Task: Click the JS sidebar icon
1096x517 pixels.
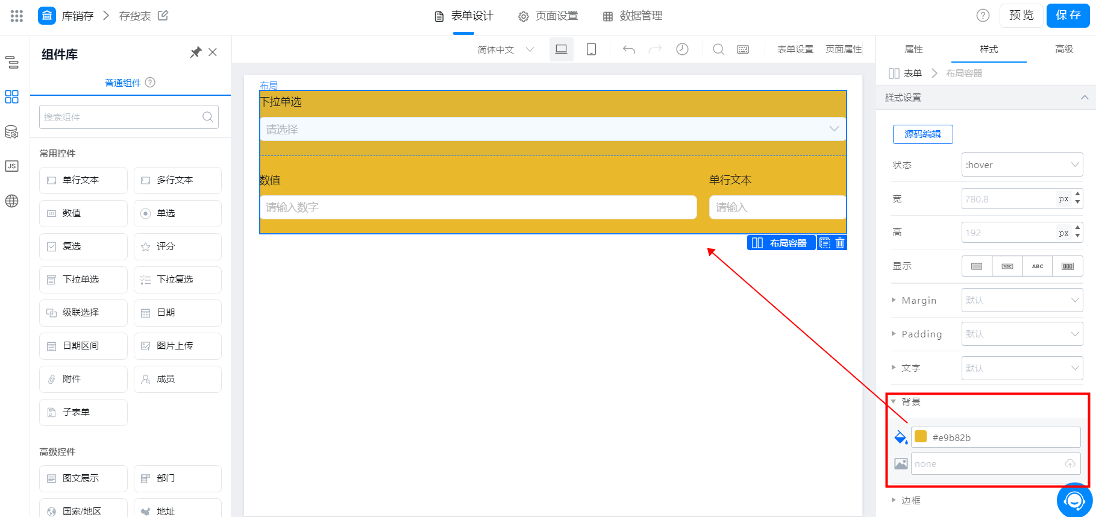Action: point(11,166)
